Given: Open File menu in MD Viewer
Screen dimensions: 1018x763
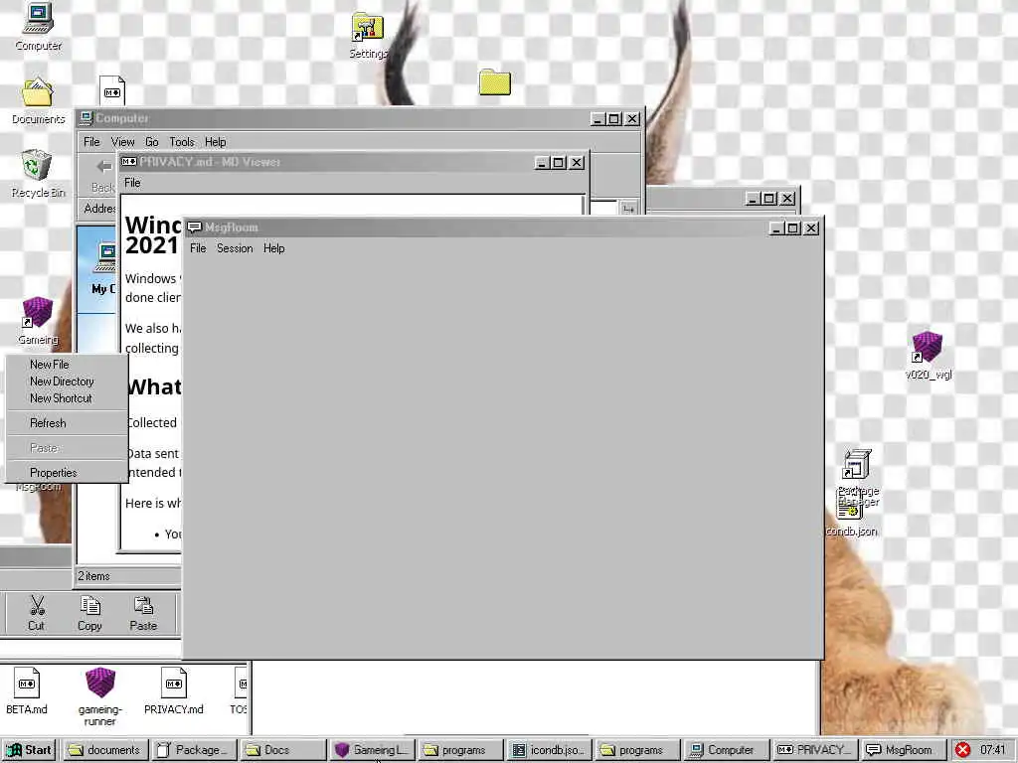Looking at the screenshot, I should [x=132, y=183].
